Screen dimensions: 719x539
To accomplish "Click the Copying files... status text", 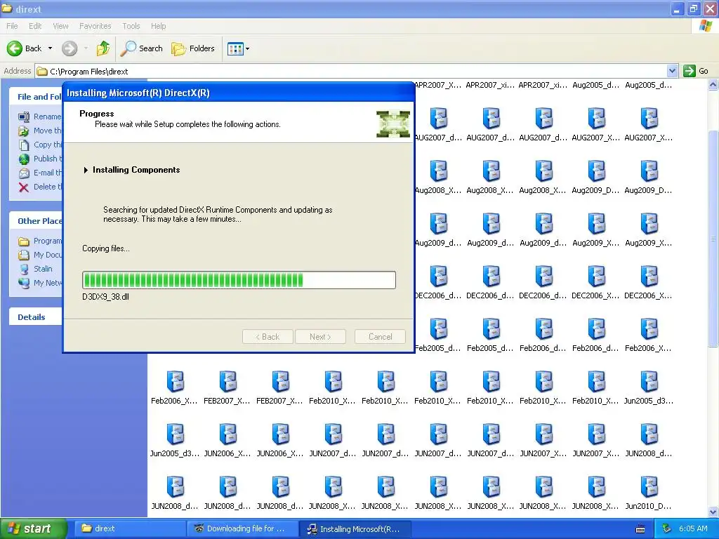I will pyautogui.click(x=106, y=248).
